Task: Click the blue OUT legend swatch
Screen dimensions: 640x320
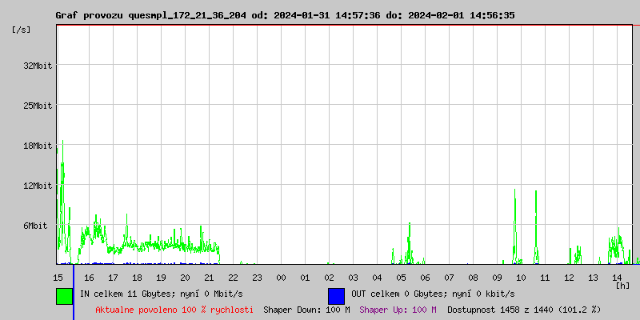Action: (x=336, y=295)
